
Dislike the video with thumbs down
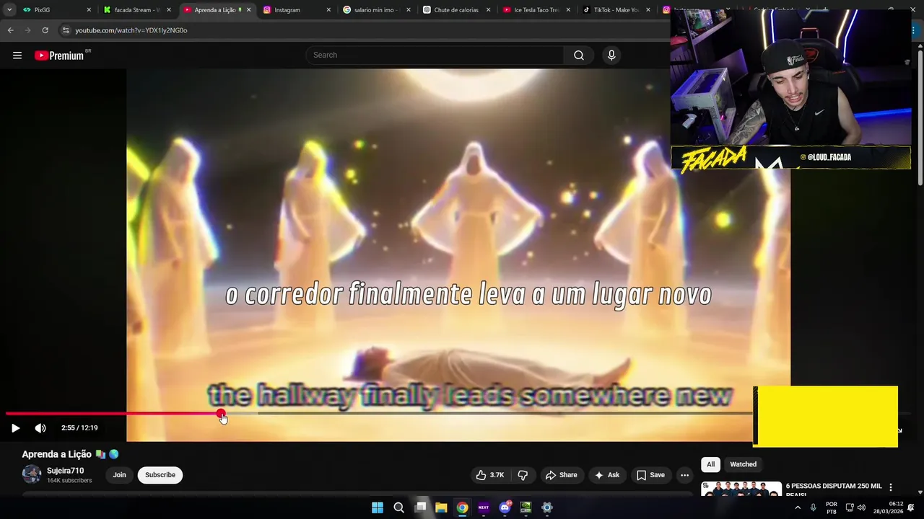523,475
